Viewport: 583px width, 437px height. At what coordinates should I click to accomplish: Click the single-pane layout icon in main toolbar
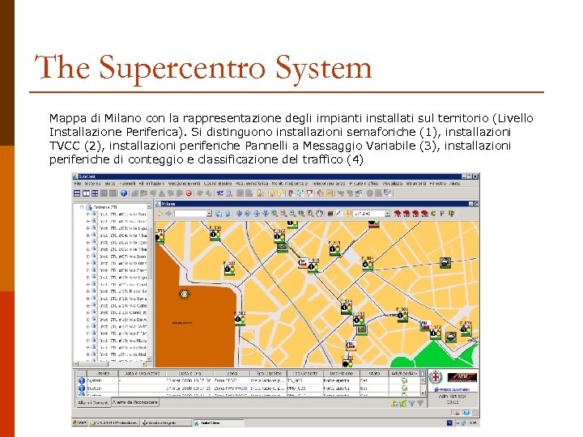pos(77,193)
